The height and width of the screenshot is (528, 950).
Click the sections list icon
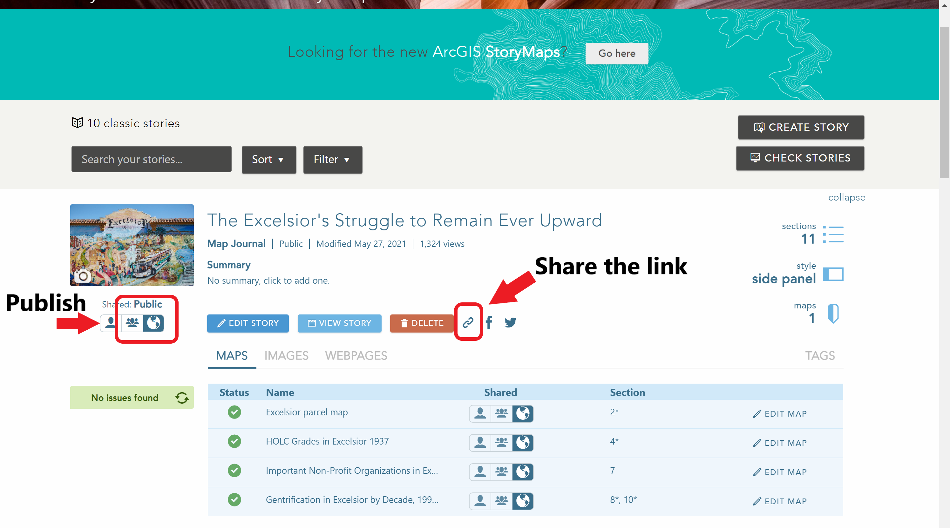tap(833, 234)
